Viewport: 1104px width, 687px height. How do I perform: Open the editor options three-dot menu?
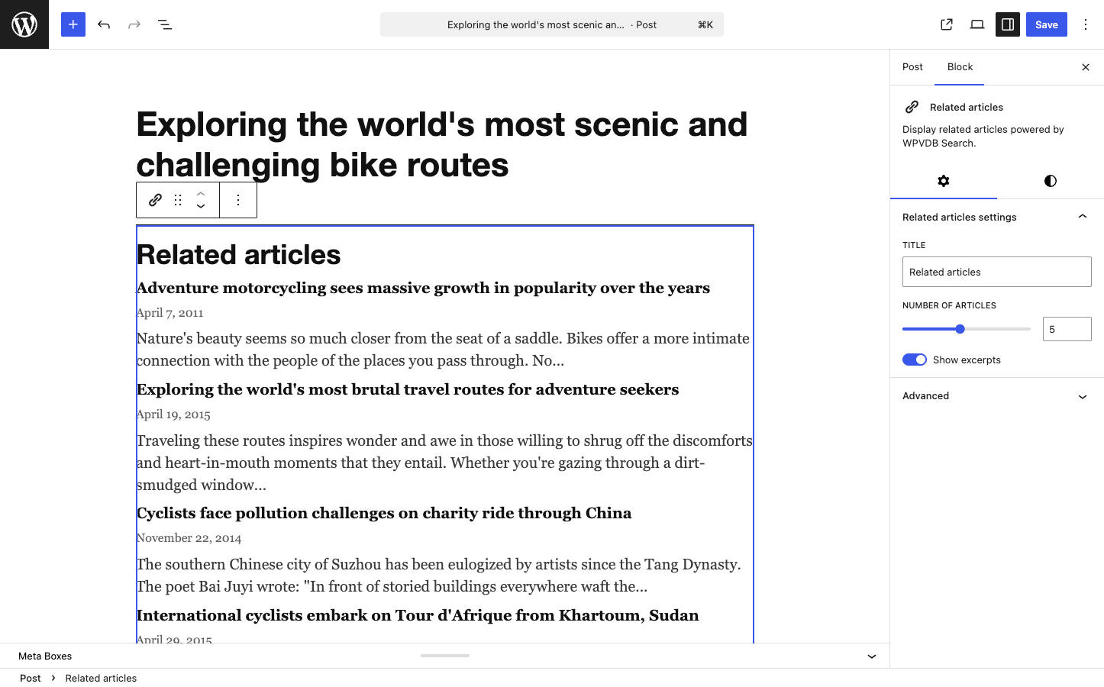1086,24
